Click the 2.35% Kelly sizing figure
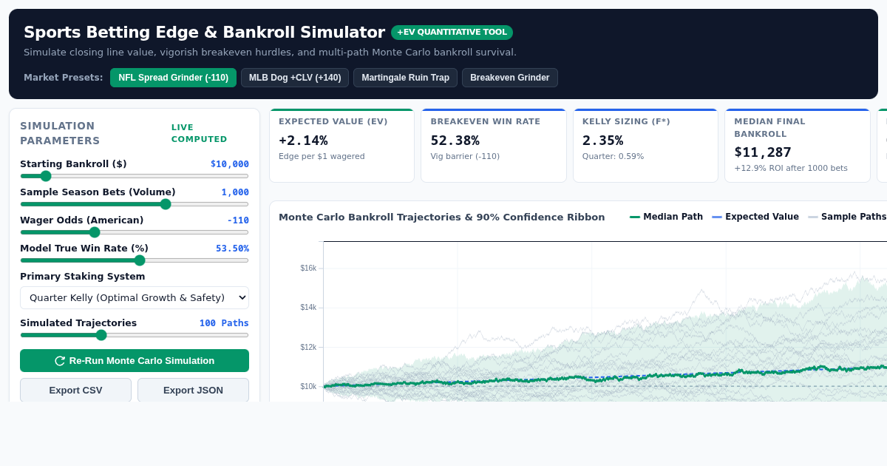This screenshot has width=887, height=466. 602,141
